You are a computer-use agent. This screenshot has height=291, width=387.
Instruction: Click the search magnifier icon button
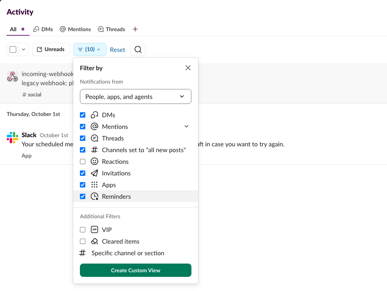(138, 49)
